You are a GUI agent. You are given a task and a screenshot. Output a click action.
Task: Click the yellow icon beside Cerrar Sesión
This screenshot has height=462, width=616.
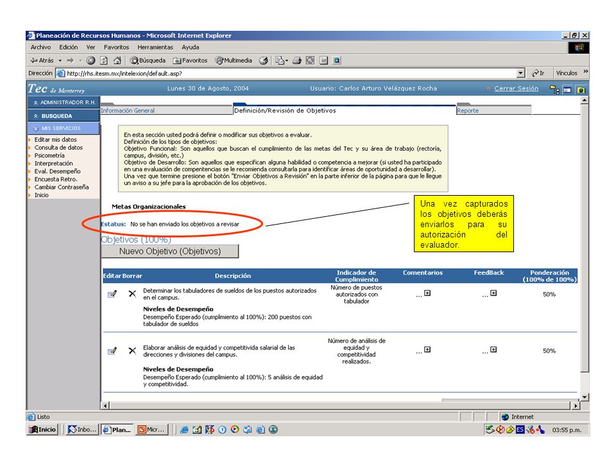[x=554, y=90]
